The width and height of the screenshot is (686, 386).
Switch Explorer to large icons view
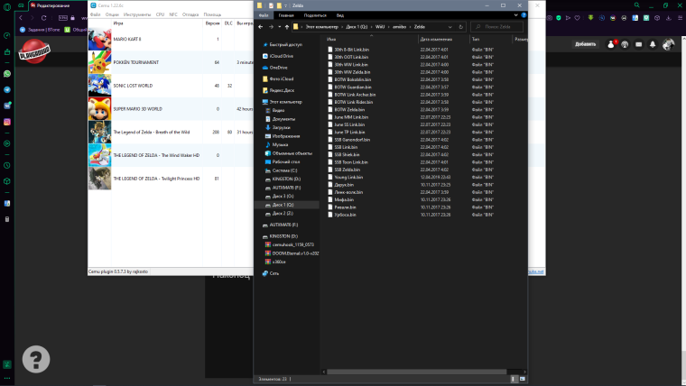click(x=522, y=379)
